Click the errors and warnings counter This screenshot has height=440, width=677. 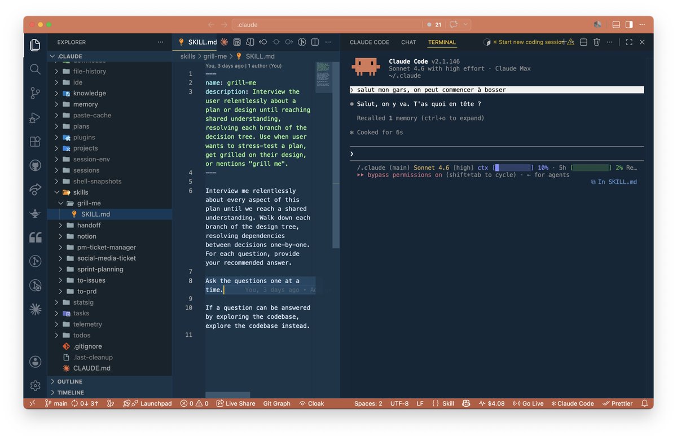point(194,403)
